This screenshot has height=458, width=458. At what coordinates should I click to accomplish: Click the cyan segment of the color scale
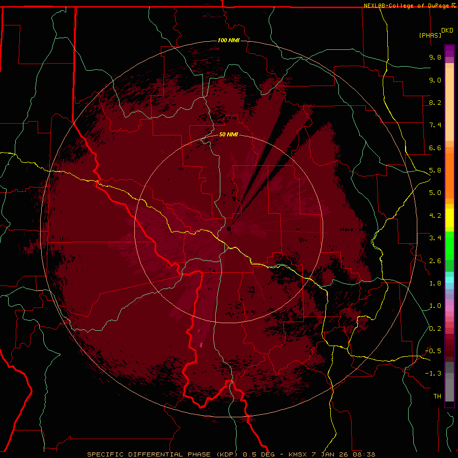(449, 279)
